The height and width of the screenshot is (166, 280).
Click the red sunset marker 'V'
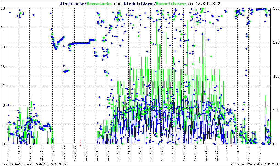point(231,145)
